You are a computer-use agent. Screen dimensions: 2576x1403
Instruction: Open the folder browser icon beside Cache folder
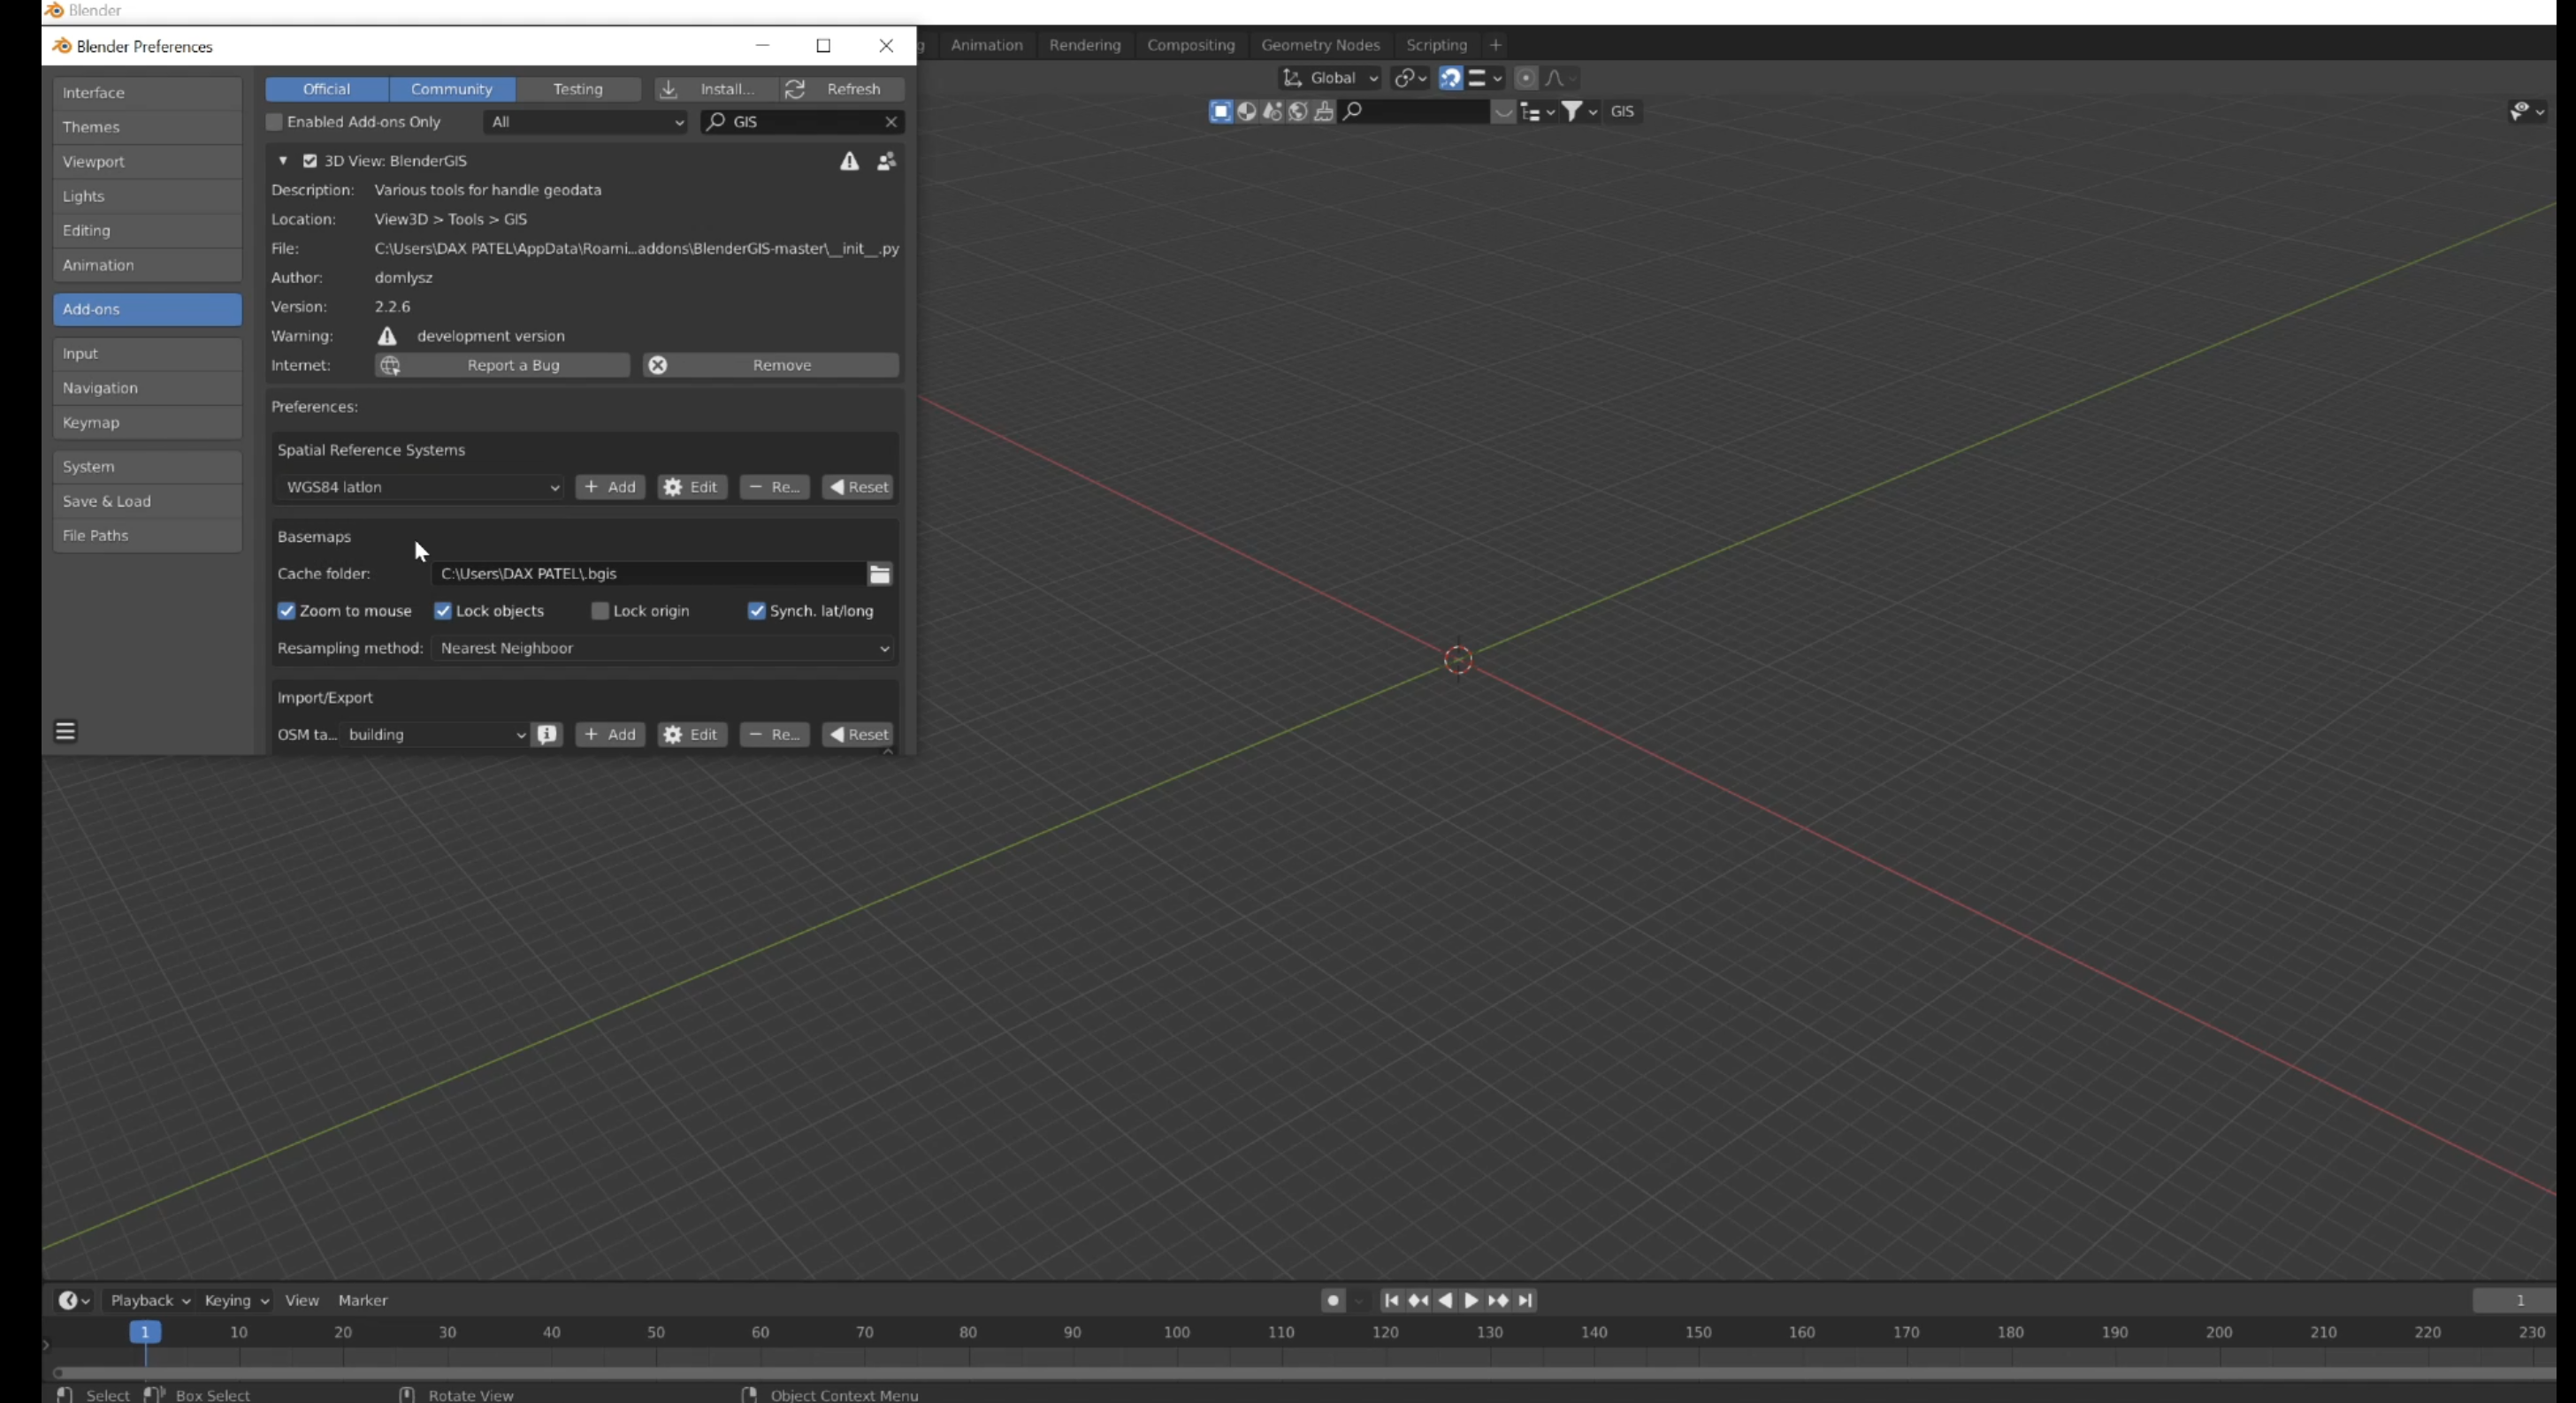(x=880, y=574)
